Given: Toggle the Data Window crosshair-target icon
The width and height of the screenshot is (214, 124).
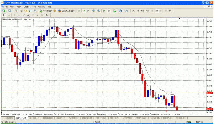Looking at the screenshot, I should pos(21,11).
